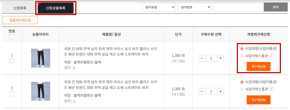
Task: Click into the search text field
Action: pos(238,7)
